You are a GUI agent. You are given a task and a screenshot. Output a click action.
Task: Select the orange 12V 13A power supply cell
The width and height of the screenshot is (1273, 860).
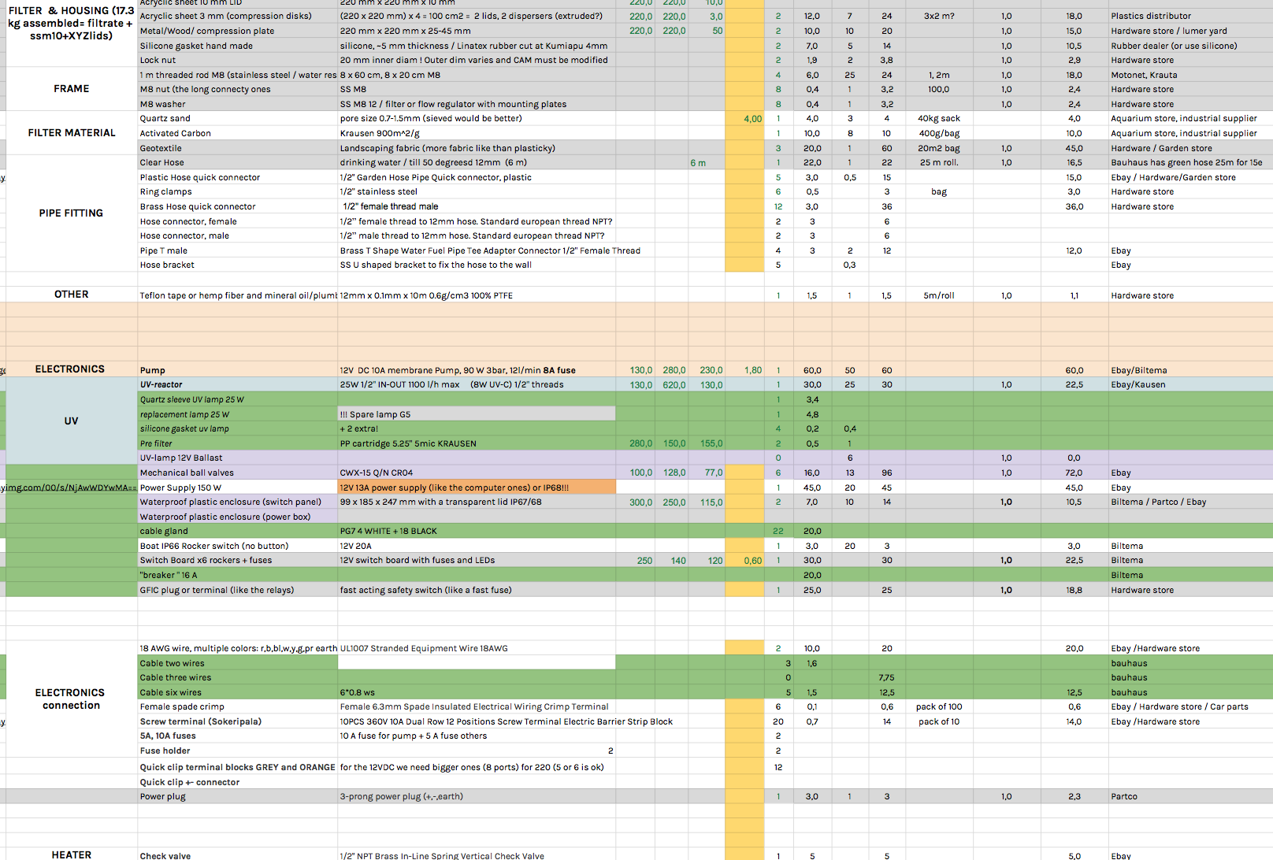tap(477, 488)
